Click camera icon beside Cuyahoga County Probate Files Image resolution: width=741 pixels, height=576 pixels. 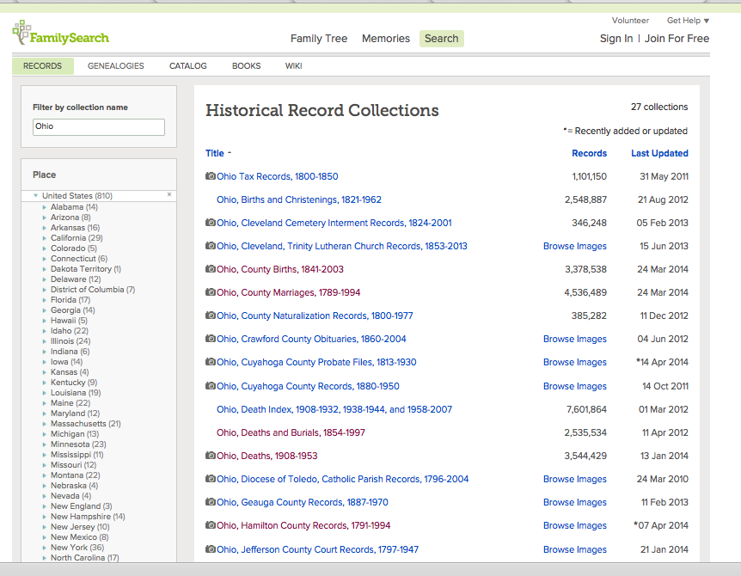coord(211,362)
